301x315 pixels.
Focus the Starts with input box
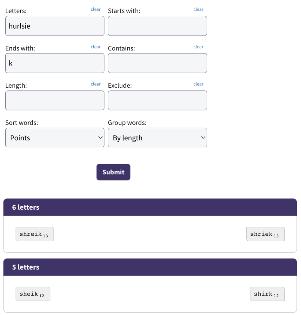pyautogui.click(x=157, y=26)
